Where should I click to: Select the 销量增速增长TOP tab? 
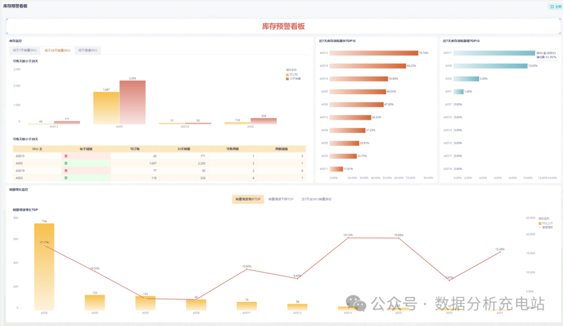(248, 199)
